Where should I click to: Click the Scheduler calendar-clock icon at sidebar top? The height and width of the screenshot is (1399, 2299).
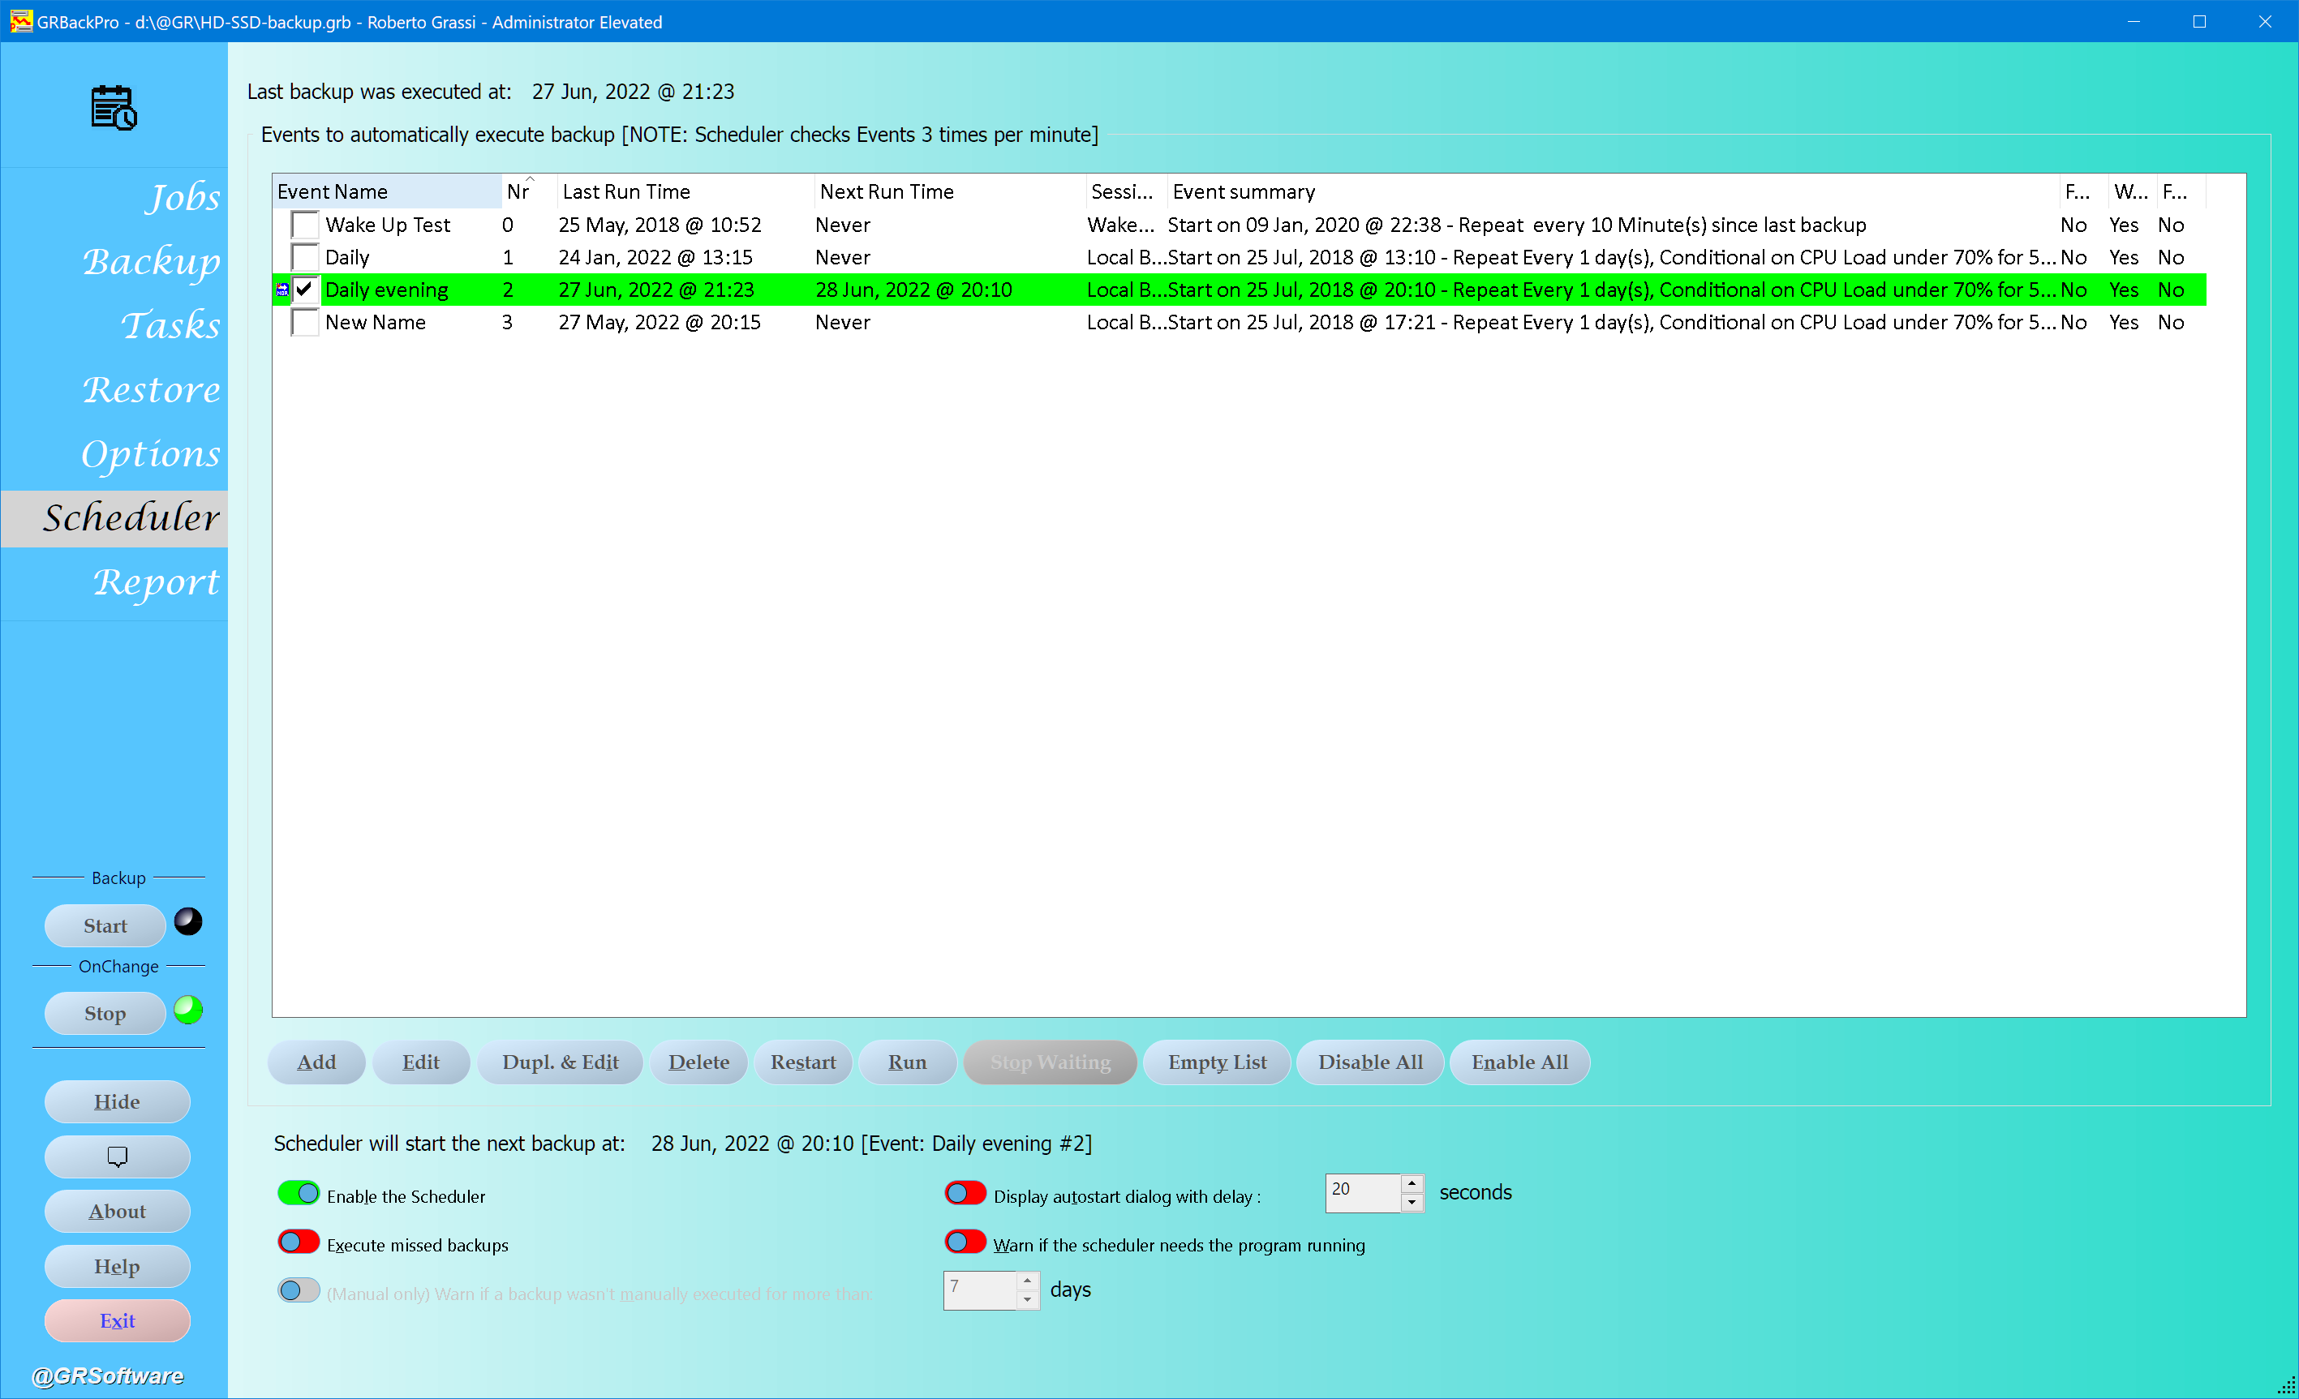pos(112,107)
